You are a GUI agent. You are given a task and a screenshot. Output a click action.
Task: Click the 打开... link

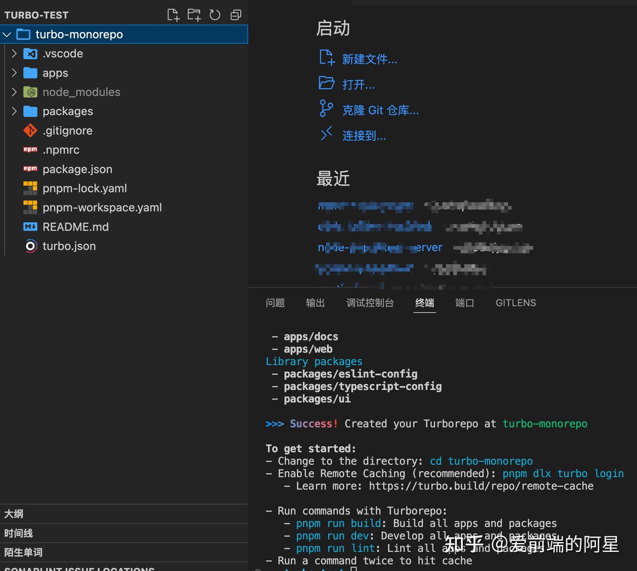point(358,85)
